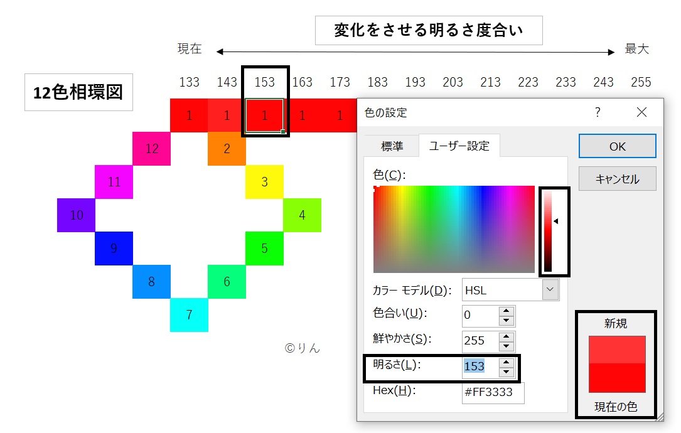Click the red square highlighted under 153
681x433 pixels.
[264, 115]
